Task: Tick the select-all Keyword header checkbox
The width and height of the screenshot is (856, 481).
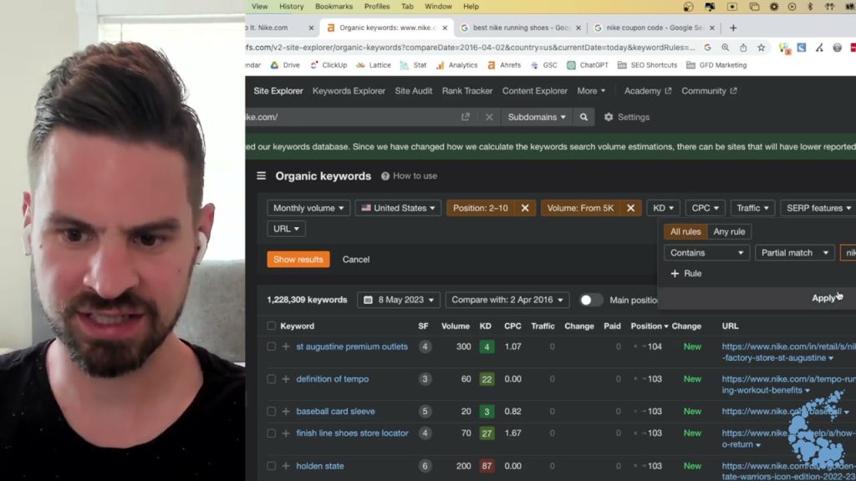Action: 272,327
